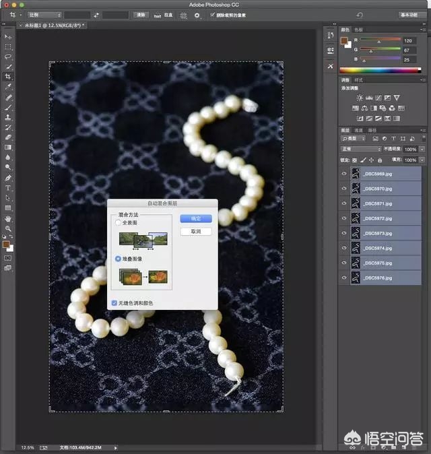The image size is (431, 454).
Task: Select the Rectangle shape tool
Action: tap(8, 208)
